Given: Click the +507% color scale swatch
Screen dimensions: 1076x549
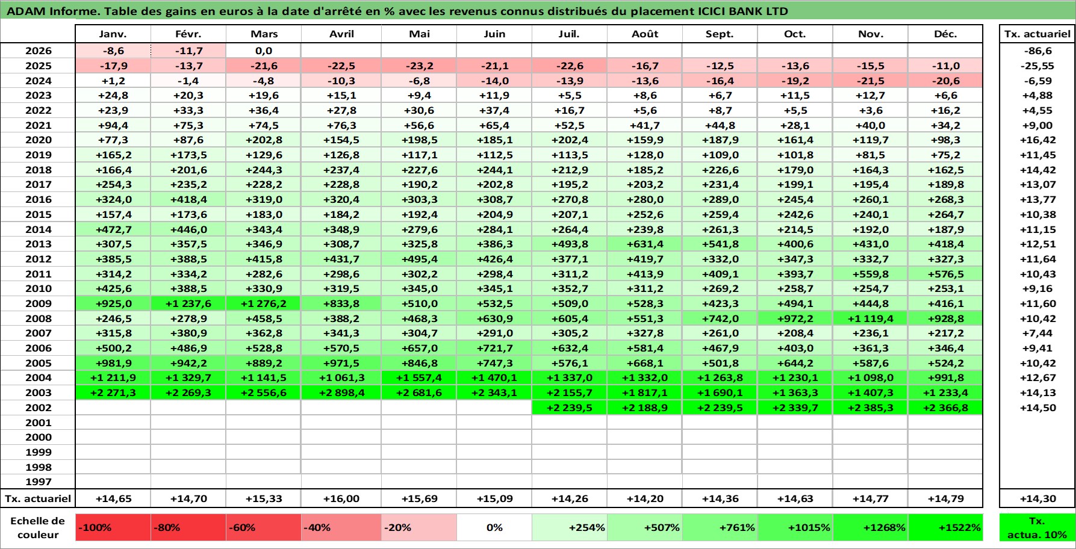Looking at the screenshot, I should [644, 527].
